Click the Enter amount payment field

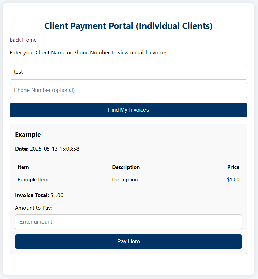[x=128, y=222]
